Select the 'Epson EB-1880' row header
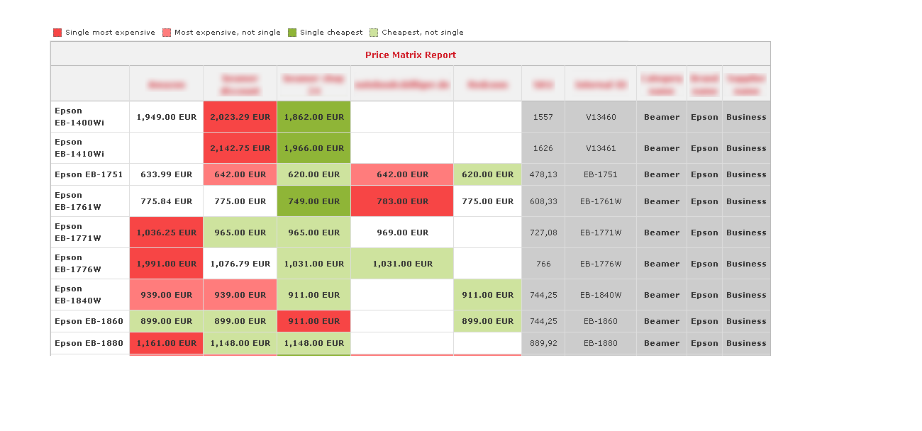The width and height of the screenshot is (922, 431). coord(90,343)
